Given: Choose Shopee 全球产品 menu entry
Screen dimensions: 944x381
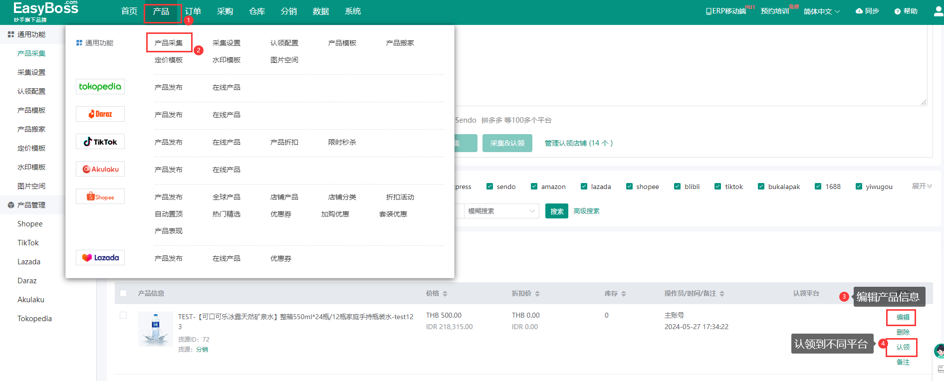Looking at the screenshot, I should click(x=227, y=197).
